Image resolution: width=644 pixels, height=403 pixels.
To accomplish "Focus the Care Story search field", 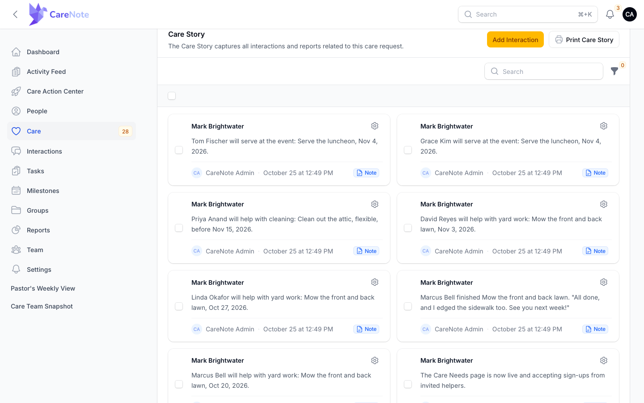I will tap(544, 71).
